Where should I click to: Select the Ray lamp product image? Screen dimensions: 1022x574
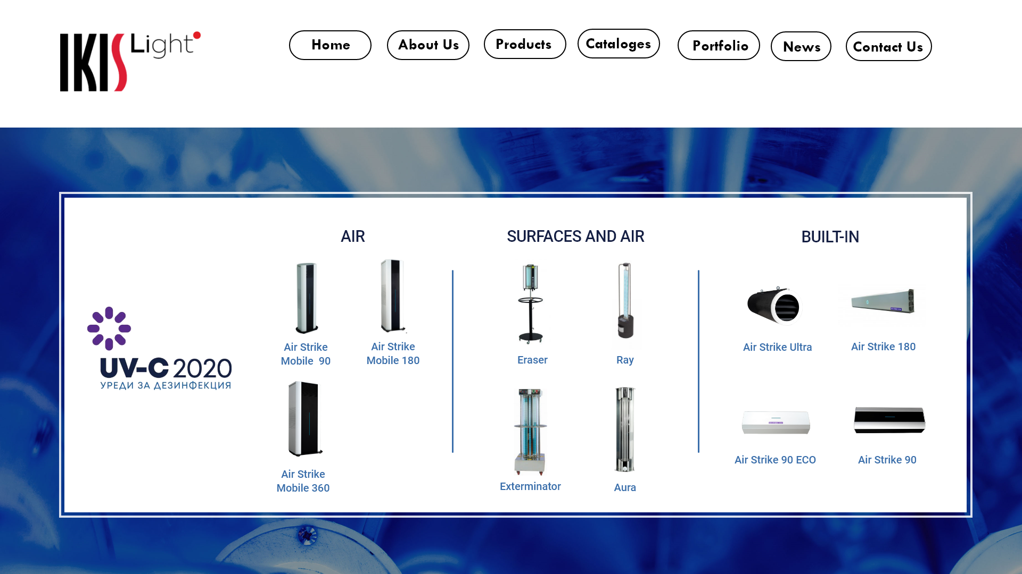(x=625, y=300)
